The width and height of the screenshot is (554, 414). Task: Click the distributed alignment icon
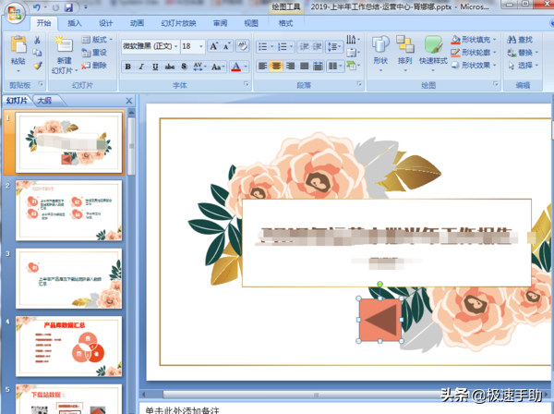click(x=318, y=66)
